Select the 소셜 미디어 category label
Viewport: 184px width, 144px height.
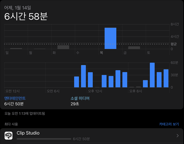pyautogui.click(x=80, y=98)
